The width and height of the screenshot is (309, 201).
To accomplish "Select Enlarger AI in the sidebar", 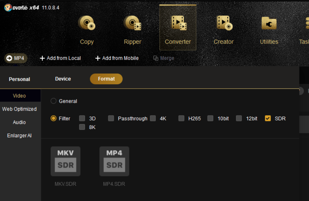I will (x=19, y=136).
